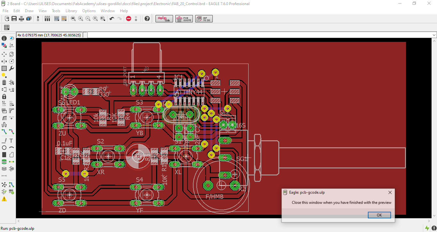This screenshot has width=437, height=232.
Task: Click the PCB Quote button
Action: pyautogui.click(x=184, y=19)
